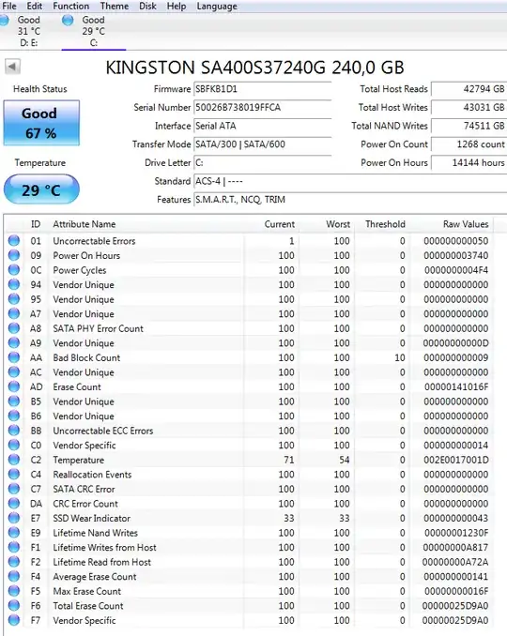Click the Threshold column header
The image size is (507, 636).
(x=385, y=224)
